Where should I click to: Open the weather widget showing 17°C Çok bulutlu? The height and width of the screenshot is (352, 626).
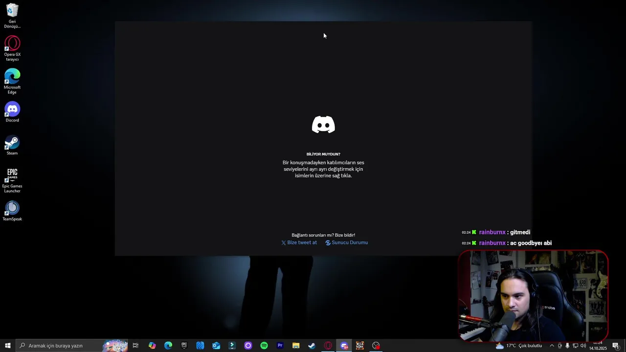coord(519,346)
